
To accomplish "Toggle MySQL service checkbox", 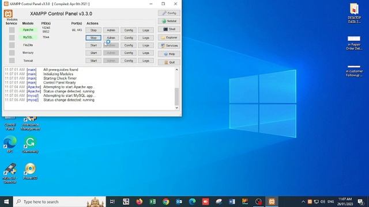I will [12, 37].
